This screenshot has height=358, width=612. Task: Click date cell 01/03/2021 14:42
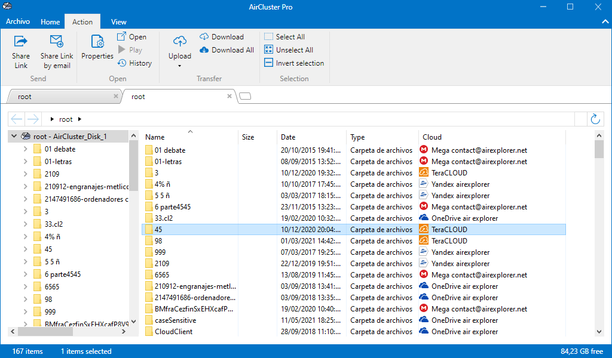[311, 240]
